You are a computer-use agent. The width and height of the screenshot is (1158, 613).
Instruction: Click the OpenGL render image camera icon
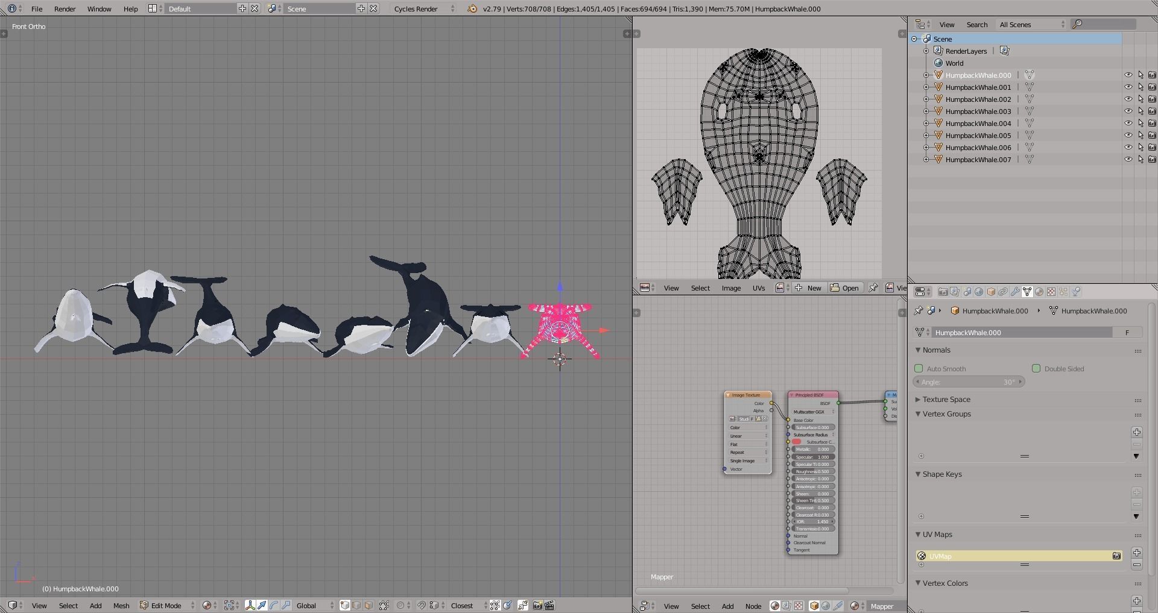537,605
